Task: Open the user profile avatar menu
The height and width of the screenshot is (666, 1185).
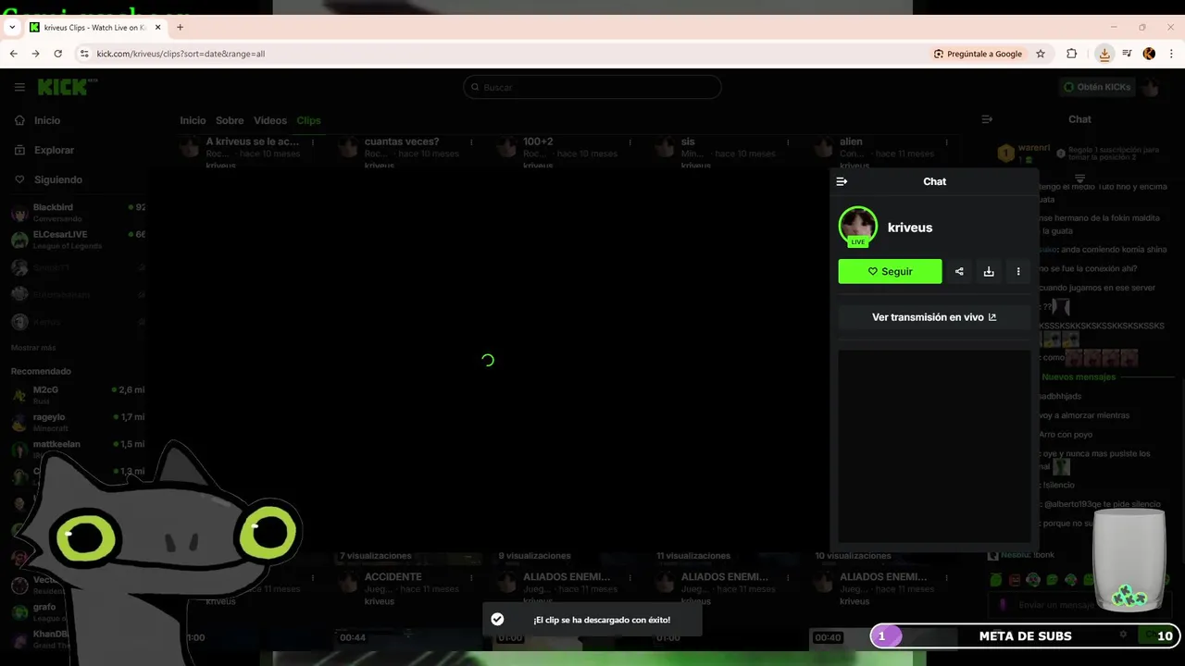Action: (x=1151, y=87)
